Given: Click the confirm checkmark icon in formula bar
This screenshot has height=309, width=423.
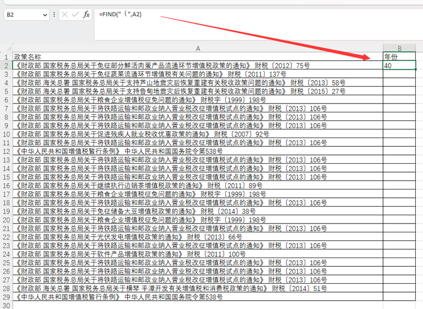Looking at the screenshot, I should (x=75, y=15).
